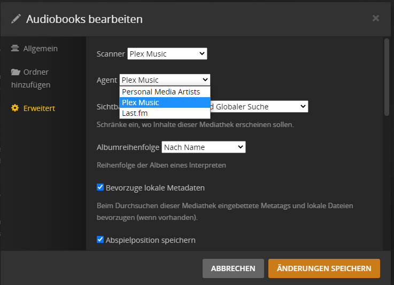Choose Last.fm as the agent
Screen dimensions: 394x285
pyautogui.click(x=165, y=113)
